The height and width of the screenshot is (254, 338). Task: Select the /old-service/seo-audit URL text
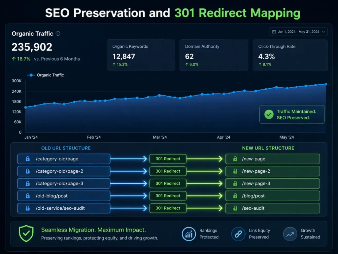pos(60,208)
